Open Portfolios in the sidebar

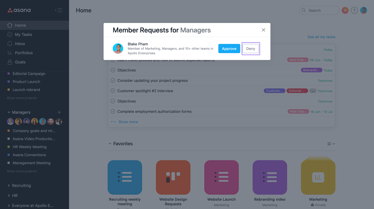35,53
